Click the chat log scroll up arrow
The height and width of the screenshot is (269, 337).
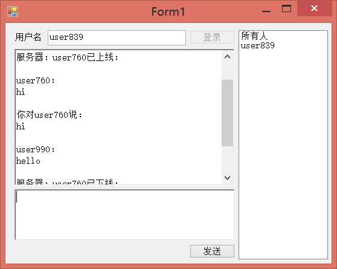227,57
